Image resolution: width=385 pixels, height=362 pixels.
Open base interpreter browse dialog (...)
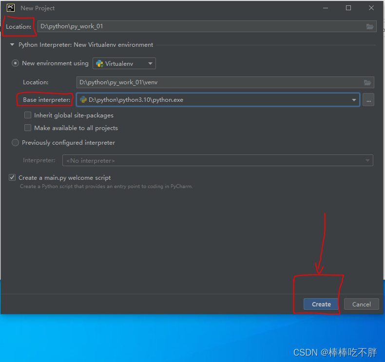coord(368,100)
